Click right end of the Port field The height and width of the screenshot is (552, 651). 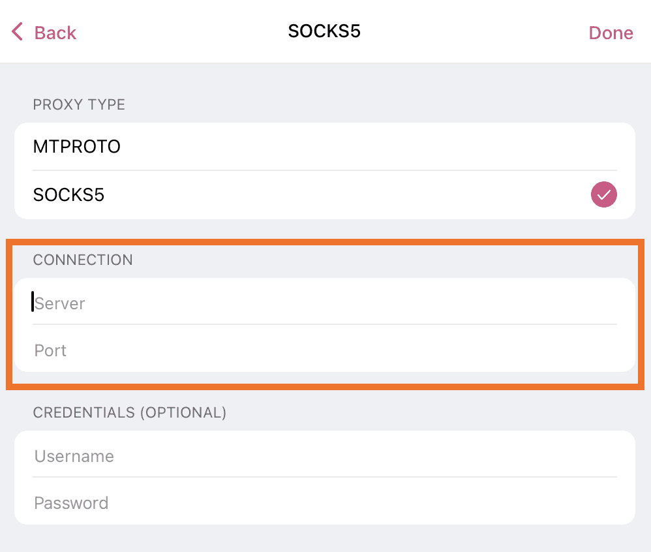587,350
